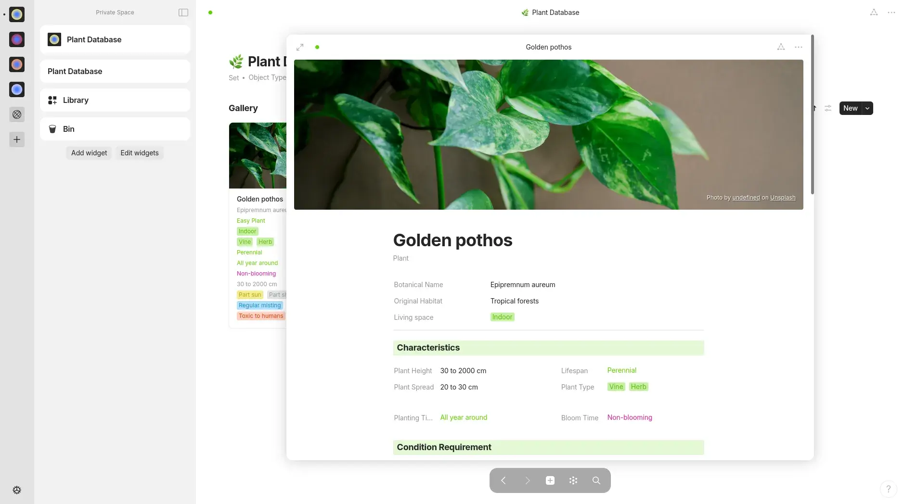The width and height of the screenshot is (904, 504).
Task: Open view settings sliders icon
Action: 827,108
